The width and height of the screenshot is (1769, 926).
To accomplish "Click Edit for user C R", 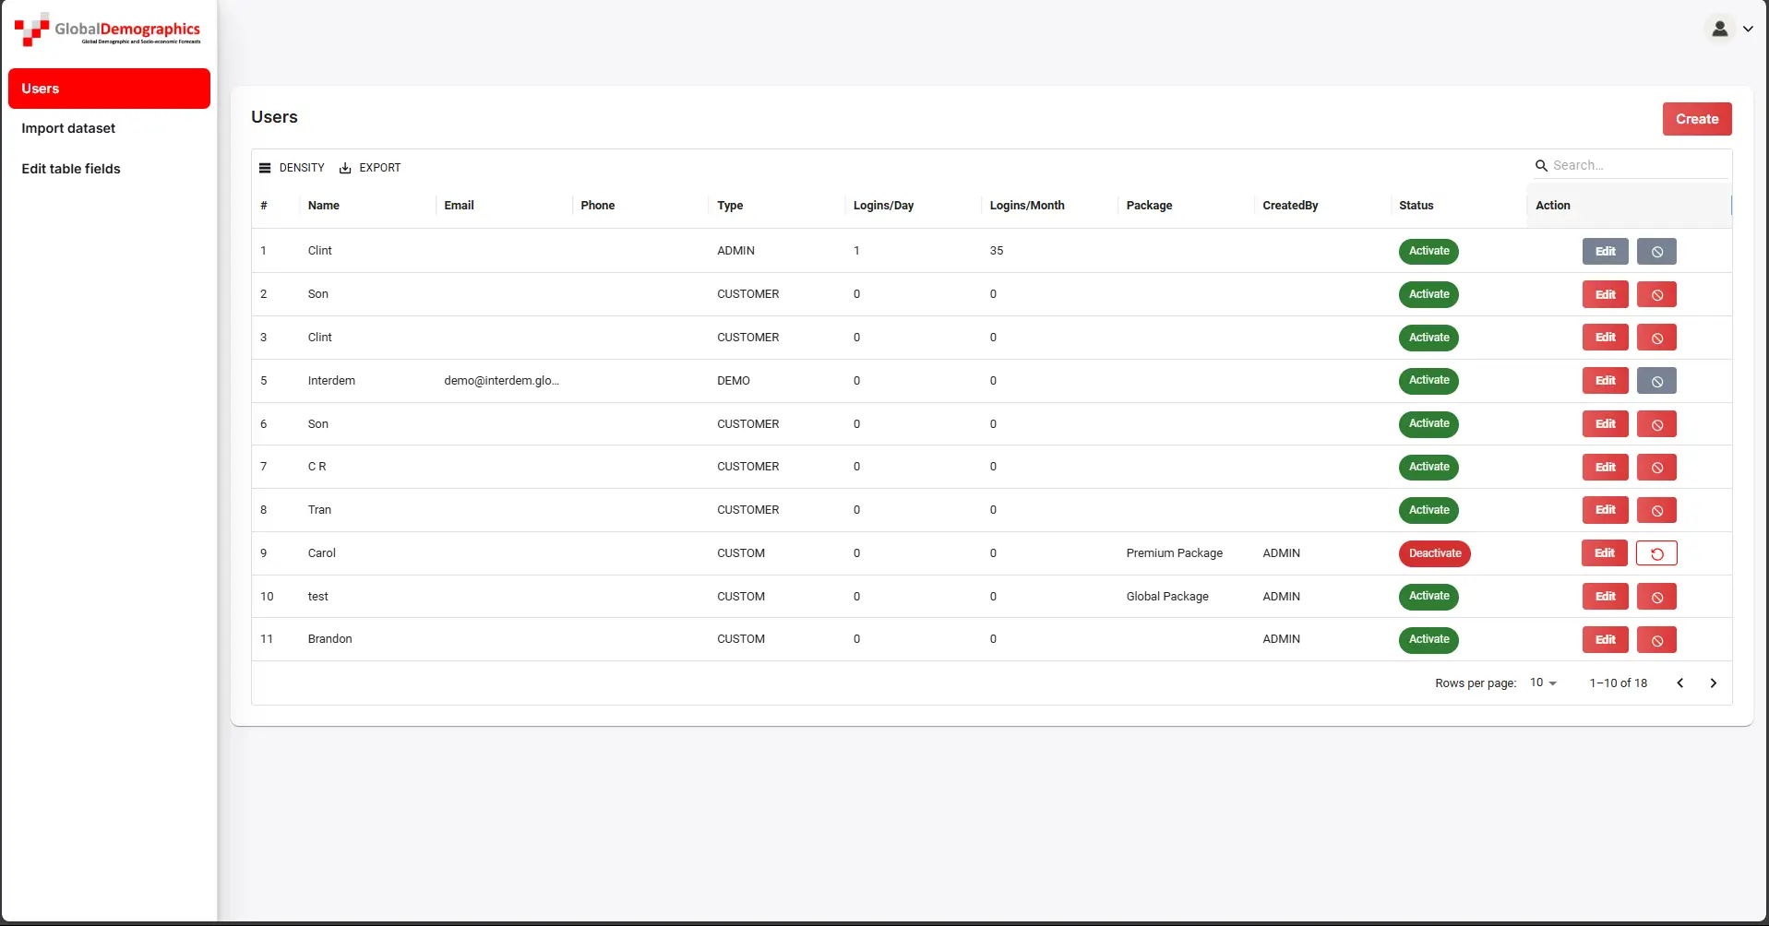I will [1605, 468].
